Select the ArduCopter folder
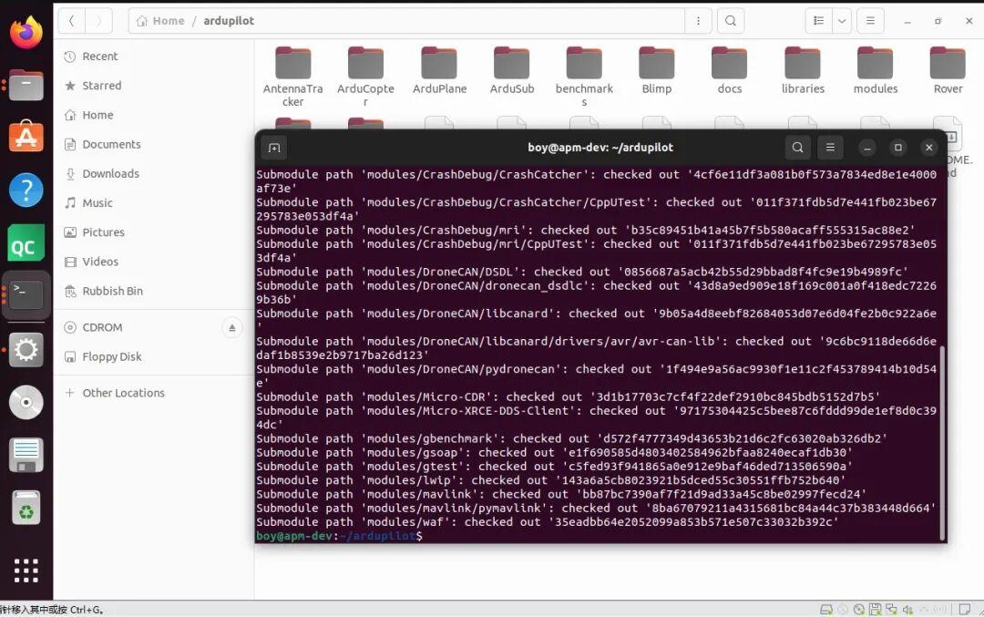This screenshot has width=984, height=617. coord(365,76)
